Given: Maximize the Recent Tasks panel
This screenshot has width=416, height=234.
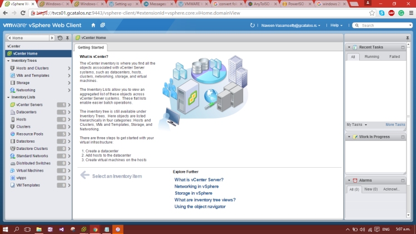Looking at the screenshot, I should (403, 47).
